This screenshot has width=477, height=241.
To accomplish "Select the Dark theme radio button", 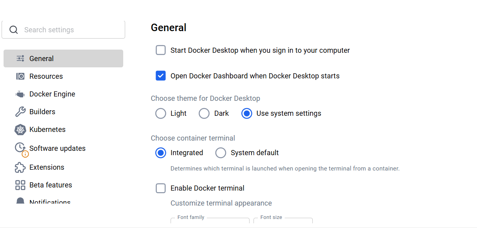I will (204, 113).
